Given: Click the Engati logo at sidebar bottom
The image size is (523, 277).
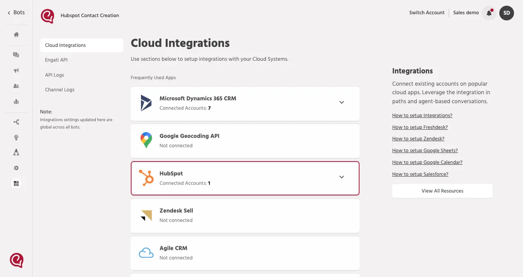Looking at the screenshot, I should tap(17, 260).
